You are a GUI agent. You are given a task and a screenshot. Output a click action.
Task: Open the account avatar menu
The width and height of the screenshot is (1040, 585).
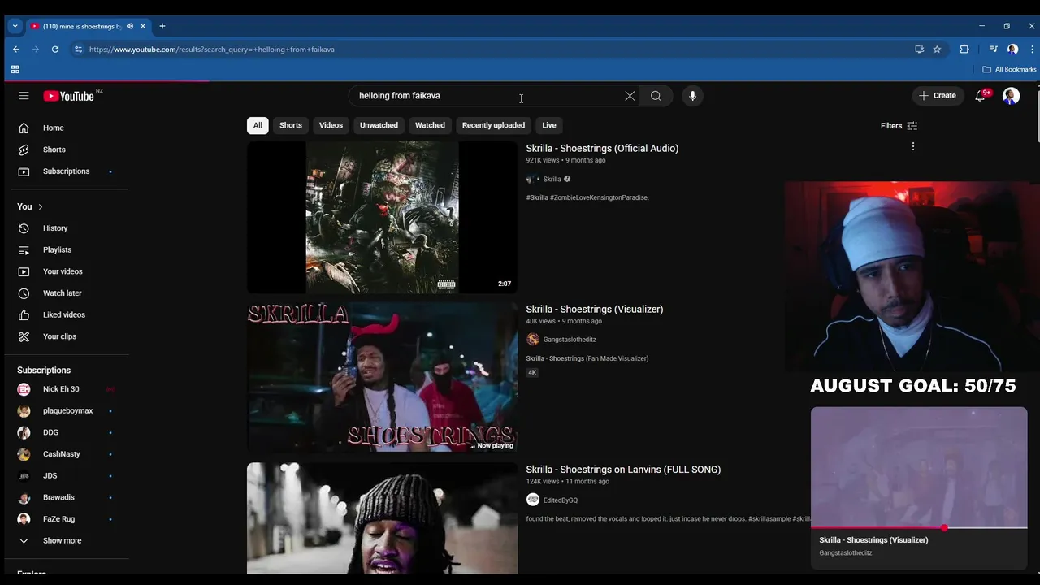(x=1012, y=96)
